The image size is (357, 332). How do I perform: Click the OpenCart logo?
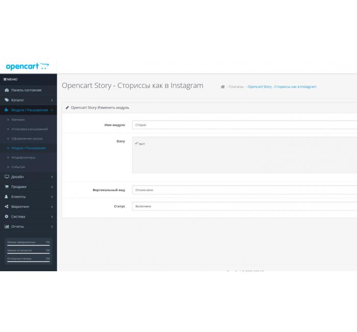click(x=28, y=66)
